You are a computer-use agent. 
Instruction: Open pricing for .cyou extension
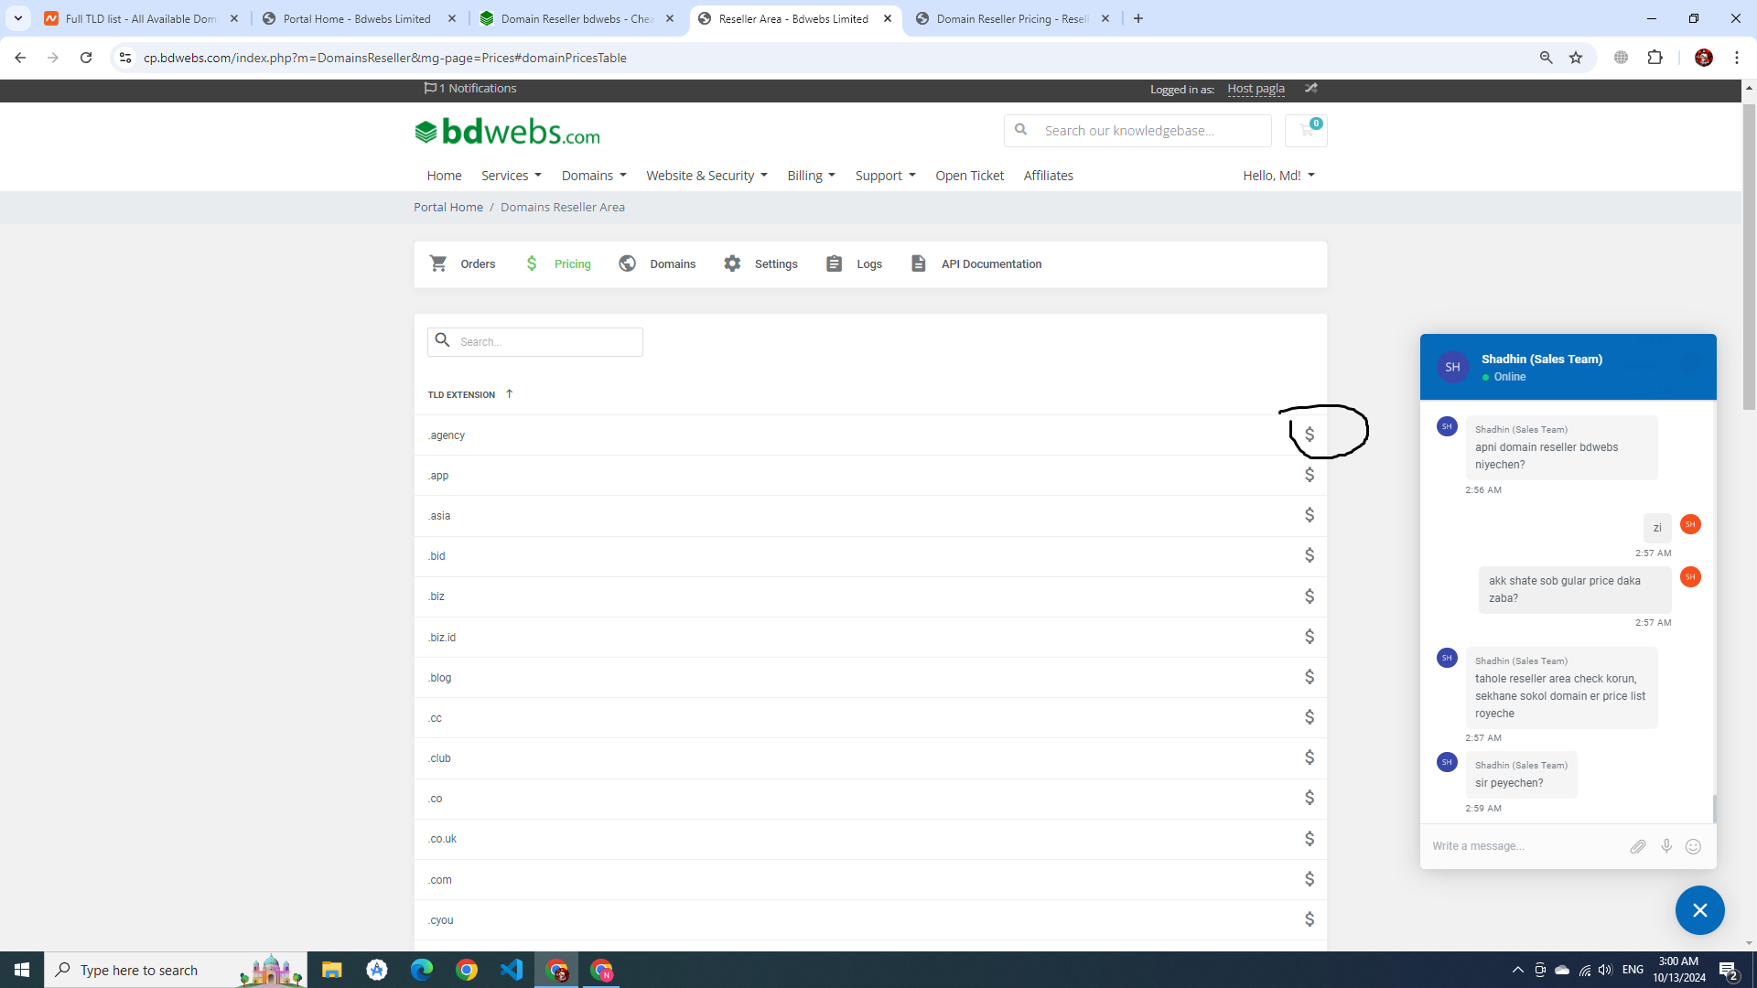[1310, 919]
